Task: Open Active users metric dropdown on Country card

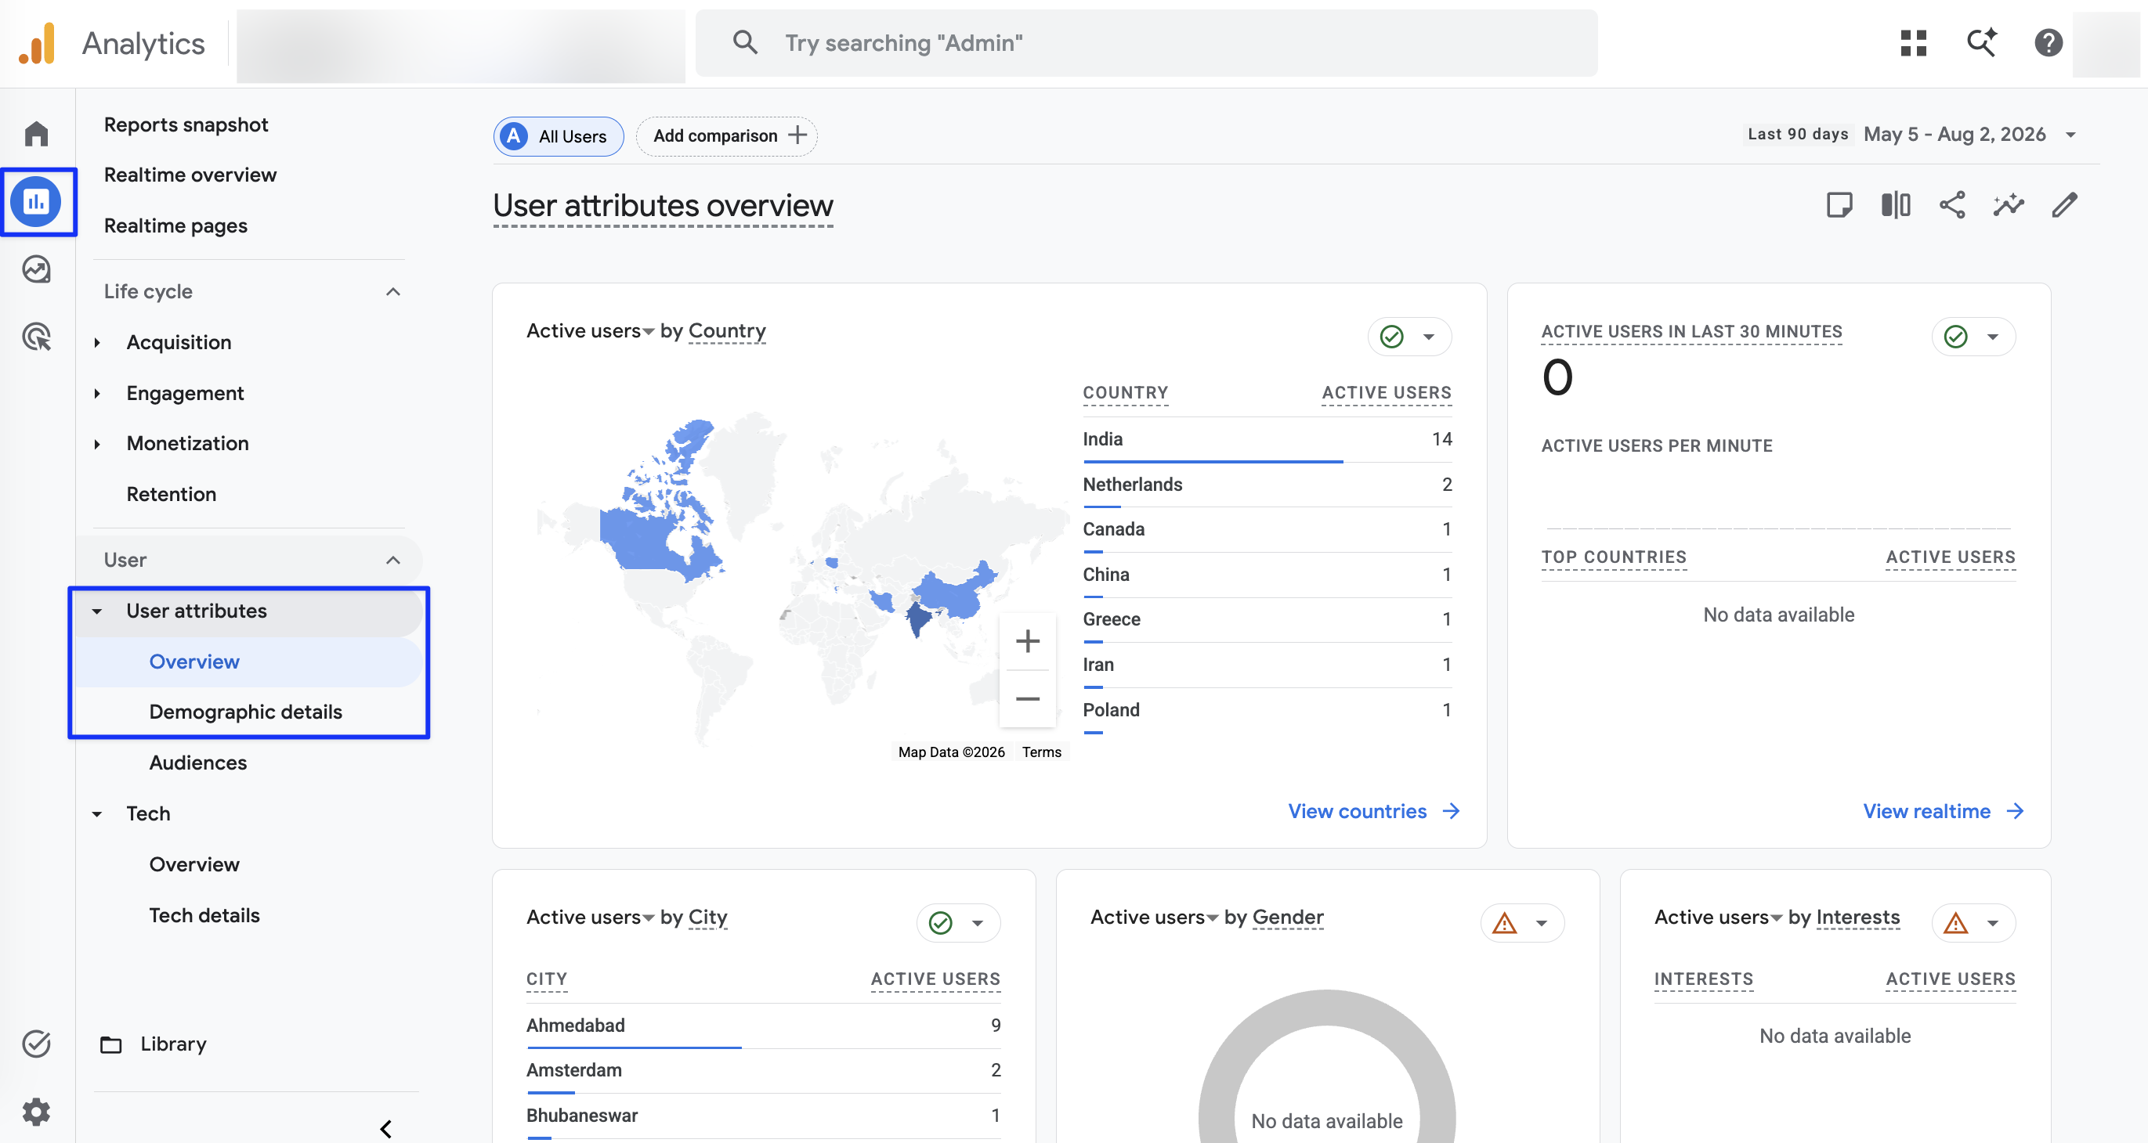Action: click(648, 333)
